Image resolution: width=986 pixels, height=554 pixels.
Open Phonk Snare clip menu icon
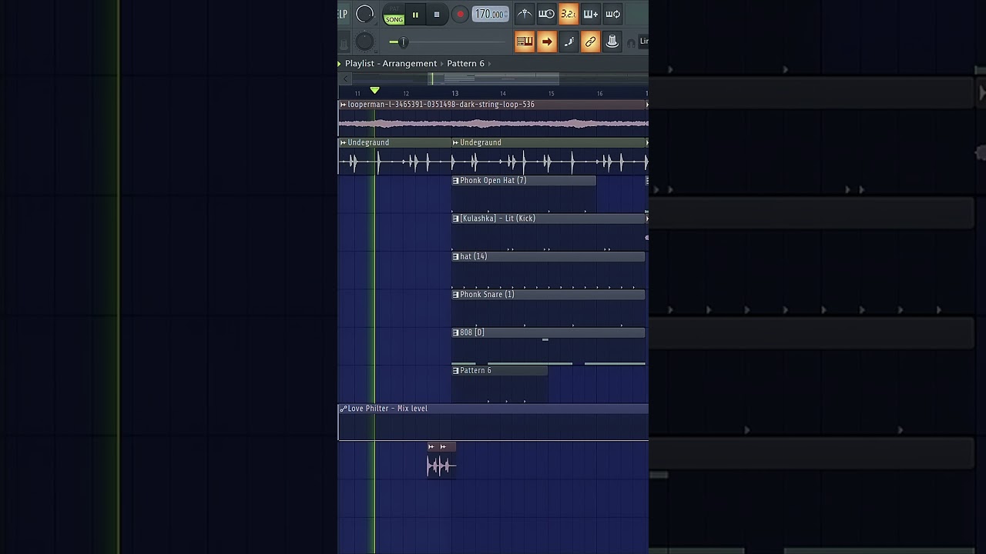tap(455, 295)
